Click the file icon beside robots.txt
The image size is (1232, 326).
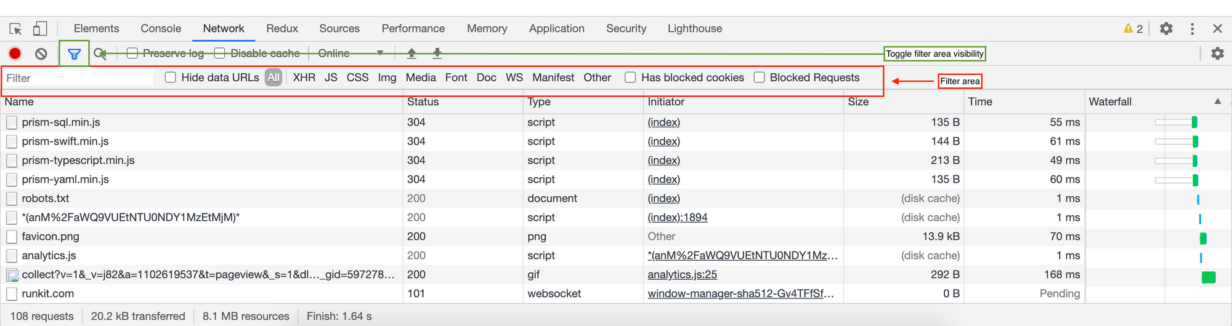(x=12, y=199)
